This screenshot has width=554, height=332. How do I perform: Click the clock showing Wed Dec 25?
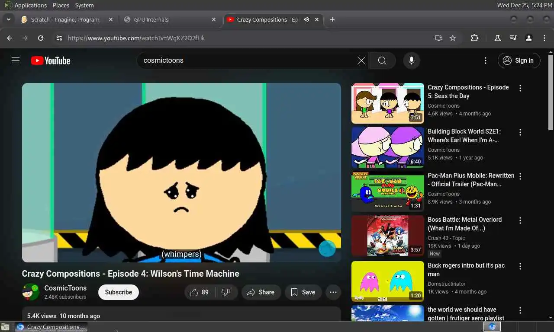click(525, 5)
